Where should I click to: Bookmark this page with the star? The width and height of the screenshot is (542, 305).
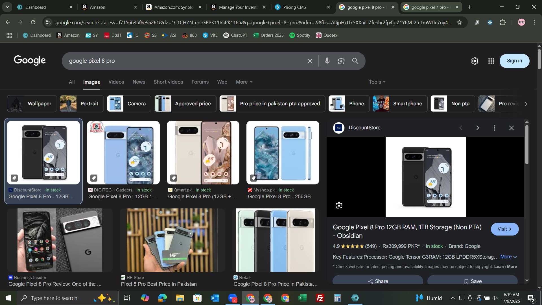click(459, 22)
